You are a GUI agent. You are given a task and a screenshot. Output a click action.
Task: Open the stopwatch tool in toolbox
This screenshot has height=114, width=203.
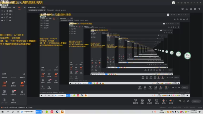[x=13, y=101]
